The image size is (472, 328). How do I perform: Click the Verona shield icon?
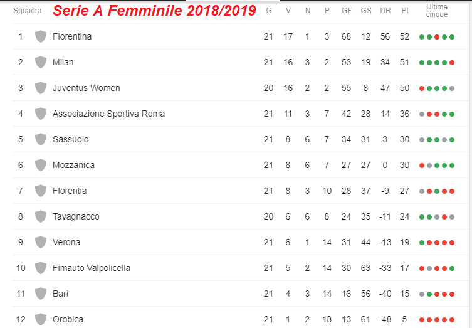point(41,242)
